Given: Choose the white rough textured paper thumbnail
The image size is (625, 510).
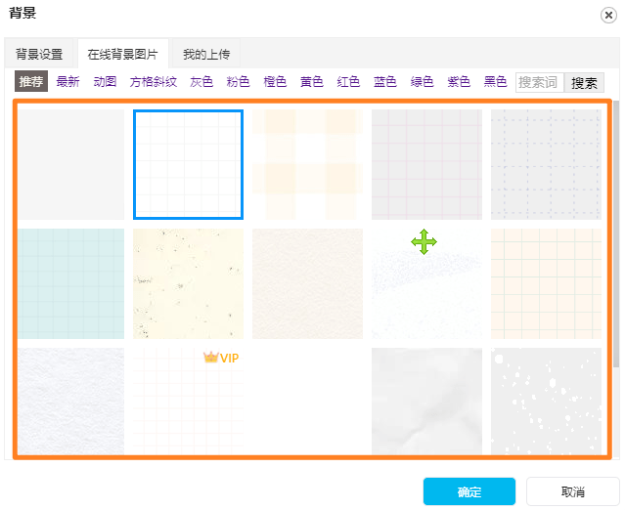Looking at the screenshot, I should point(71,402).
